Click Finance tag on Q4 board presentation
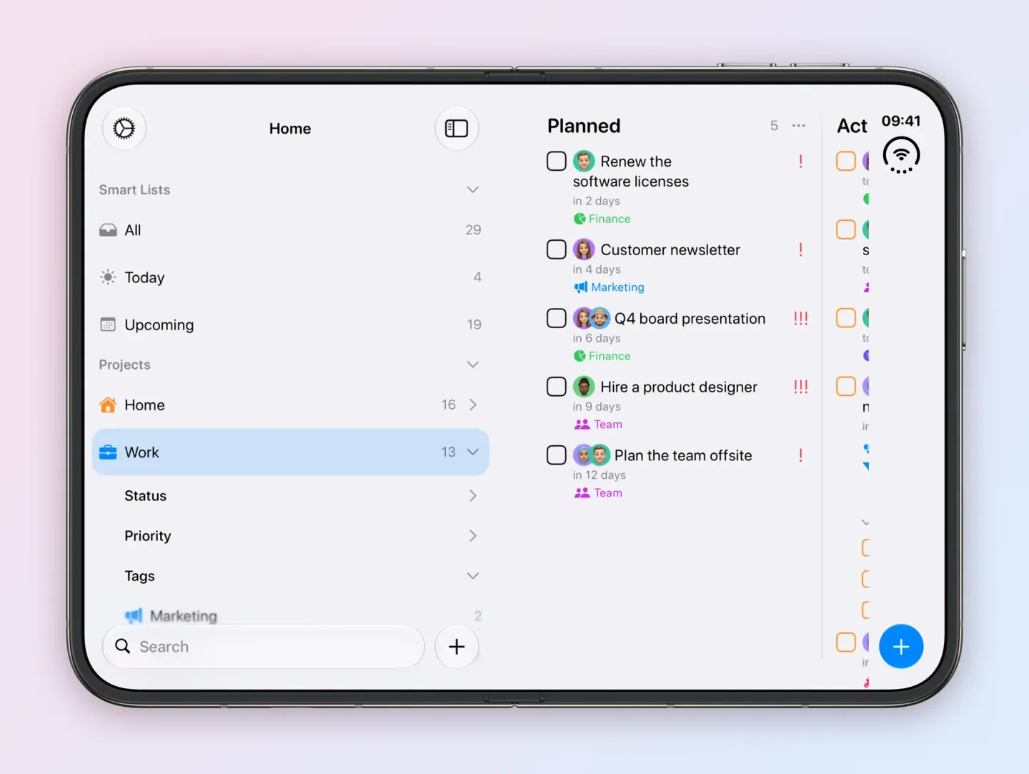1029x774 pixels. point(602,356)
